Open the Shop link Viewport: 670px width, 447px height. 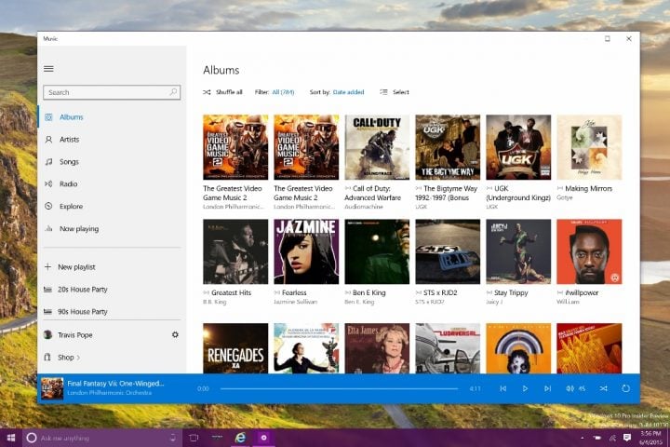65,358
